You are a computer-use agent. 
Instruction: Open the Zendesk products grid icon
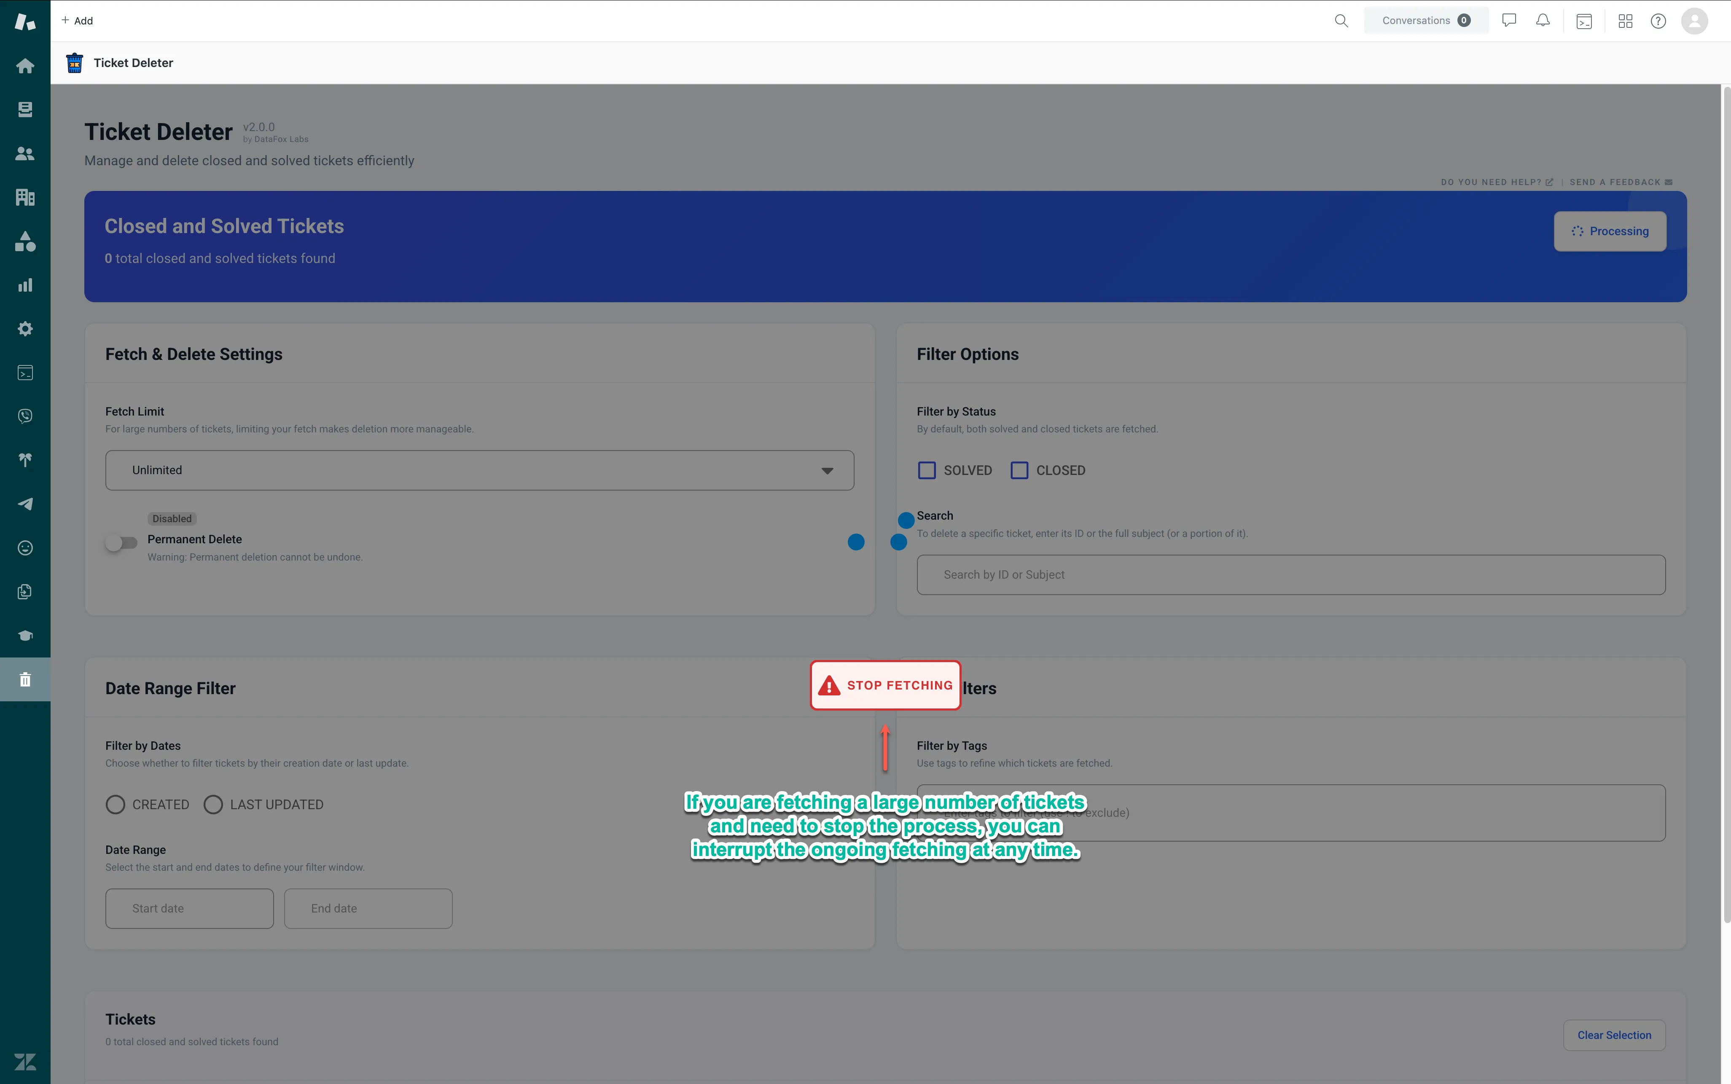pos(1625,21)
